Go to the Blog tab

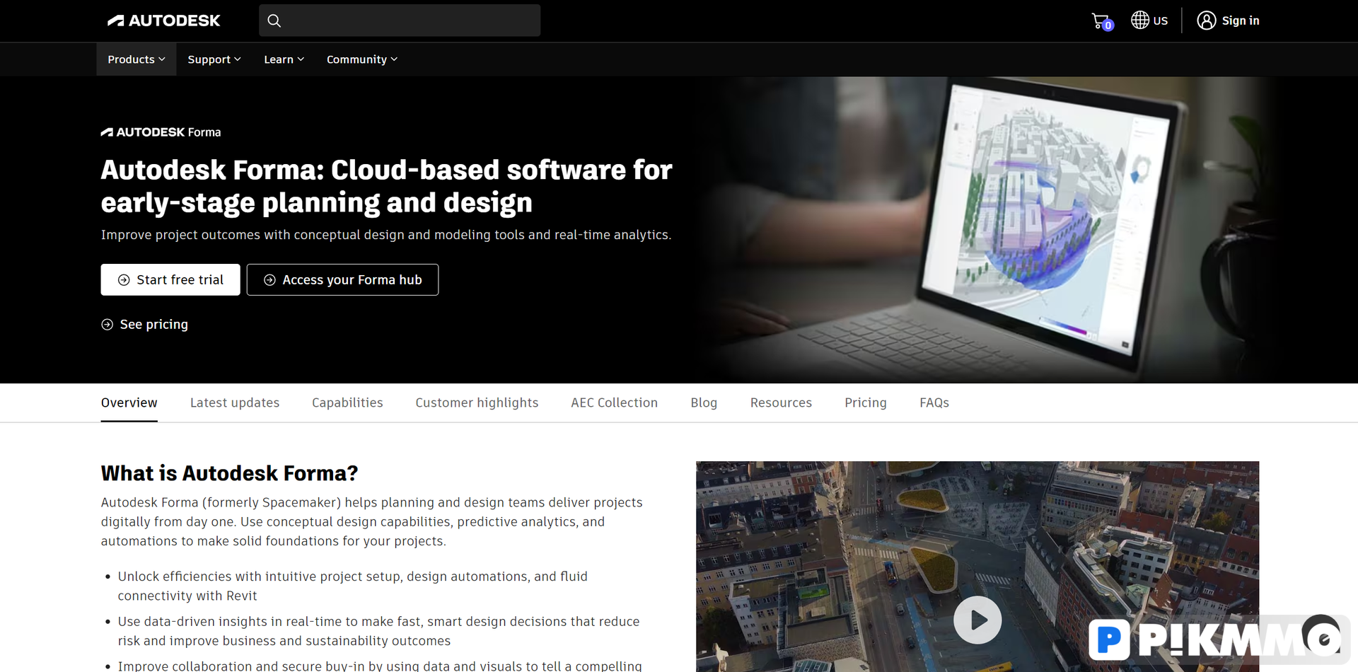point(704,402)
